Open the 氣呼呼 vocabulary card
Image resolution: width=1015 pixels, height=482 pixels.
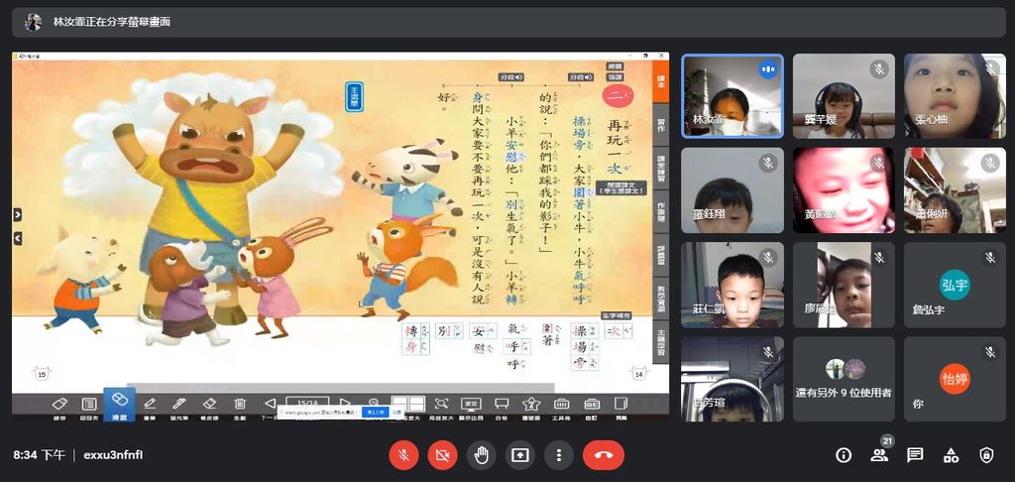point(516,346)
